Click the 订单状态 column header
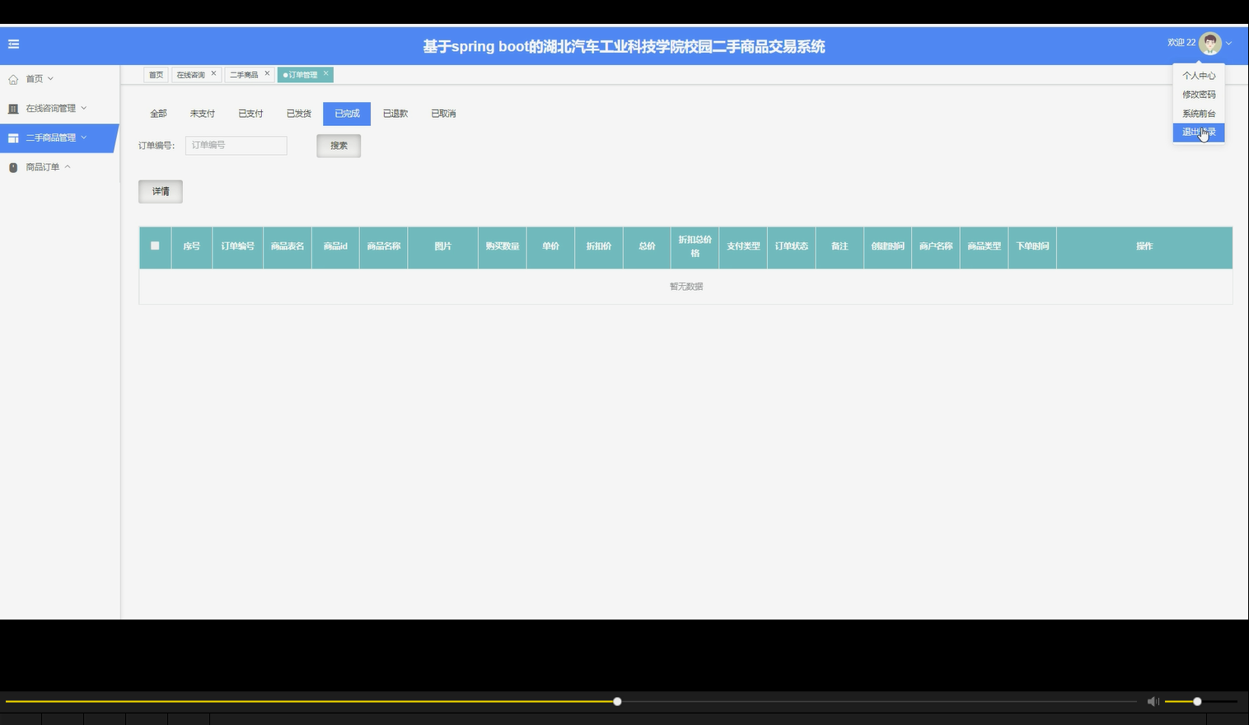 pos(792,246)
